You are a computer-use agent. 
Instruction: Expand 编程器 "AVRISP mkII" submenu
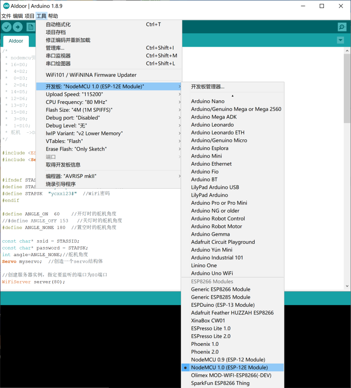[109, 176]
